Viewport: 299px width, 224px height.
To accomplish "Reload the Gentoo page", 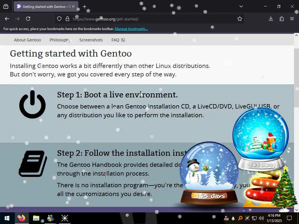I will (28, 19).
